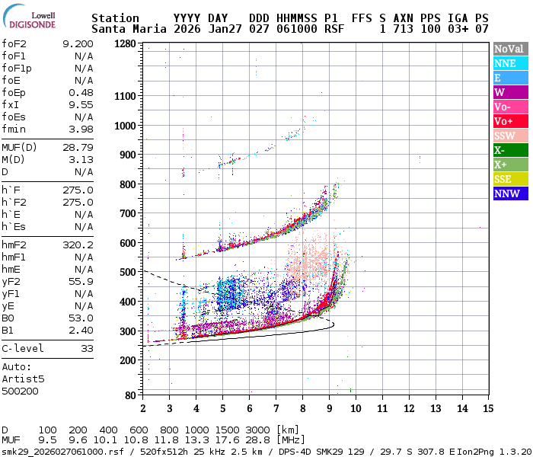Select the SSW salmon legend swatch
Image resolution: width=533 pixels, height=457 pixels.
[511, 136]
